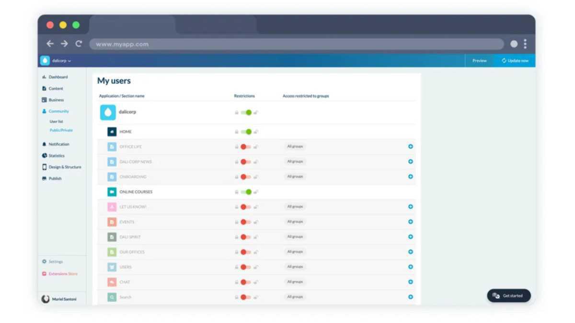Click the Publish icon in sidebar

44,178
